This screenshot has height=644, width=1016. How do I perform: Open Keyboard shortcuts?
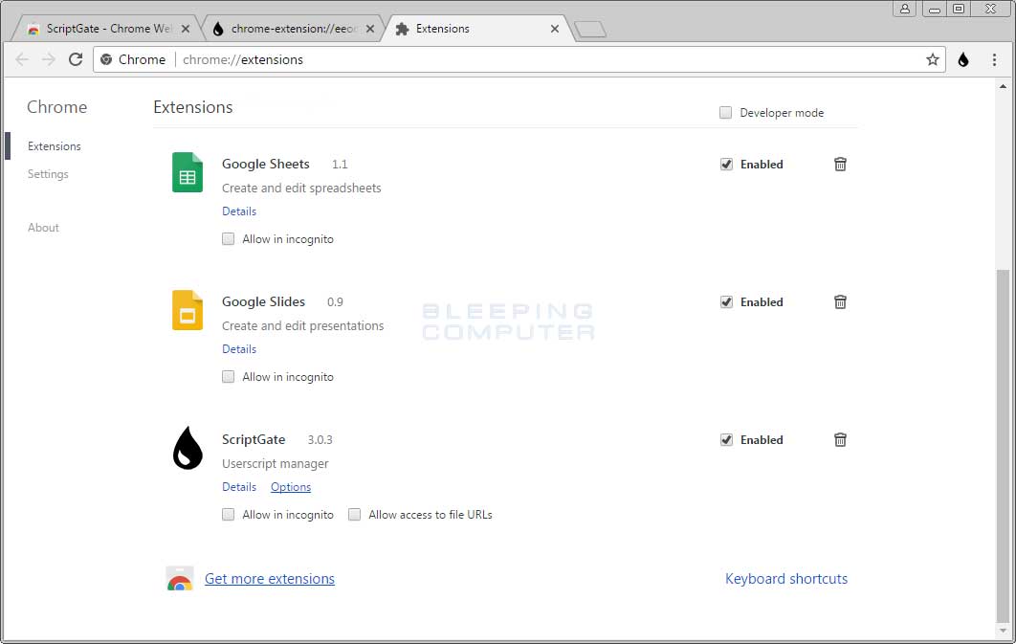tap(786, 578)
